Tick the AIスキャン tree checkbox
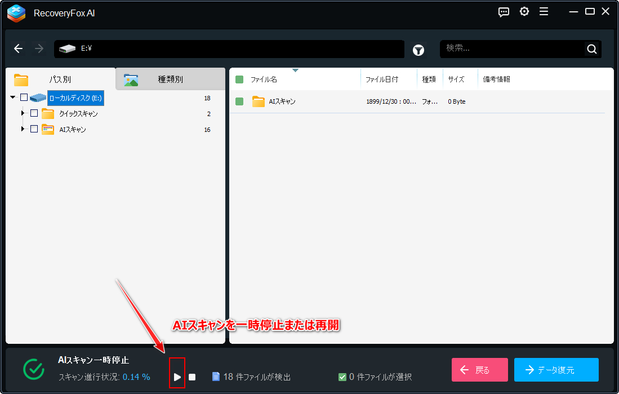 pos(34,129)
